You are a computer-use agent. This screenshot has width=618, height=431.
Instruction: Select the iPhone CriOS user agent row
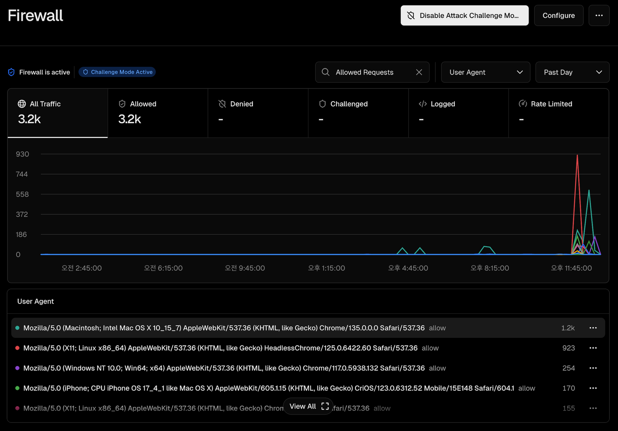pos(308,388)
